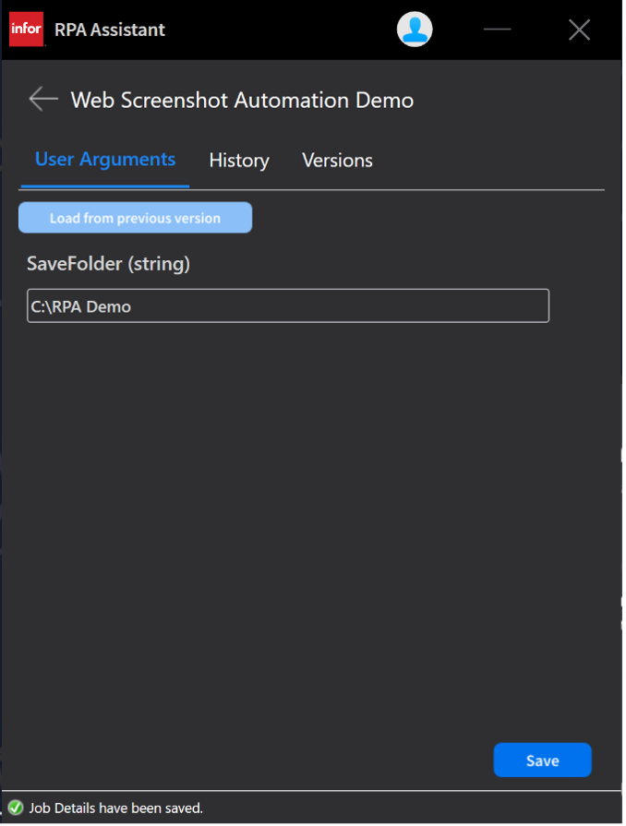Click the C:\RPA Demo text value
The height and width of the screenshot is (826, 626).
pyautogui.click(x=81, y=306)
